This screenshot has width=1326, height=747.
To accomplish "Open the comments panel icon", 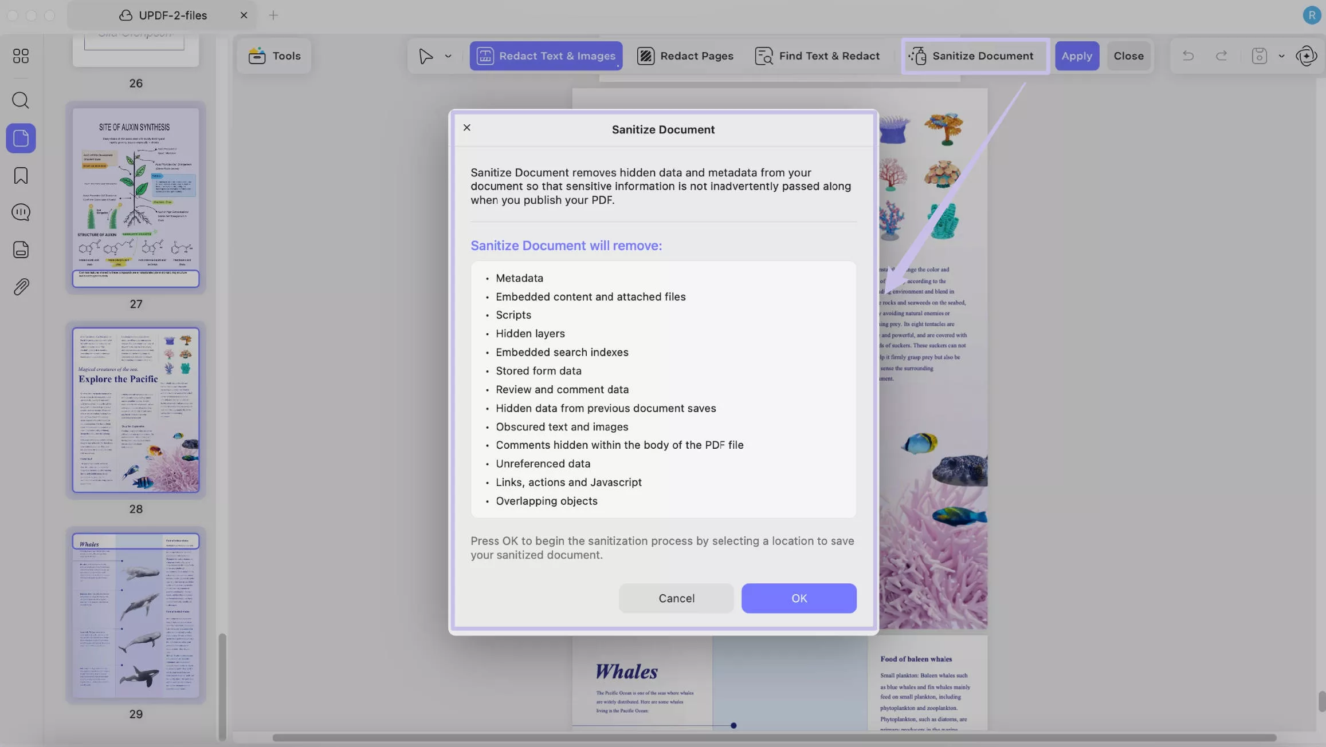I will click(x=21, y=212).
